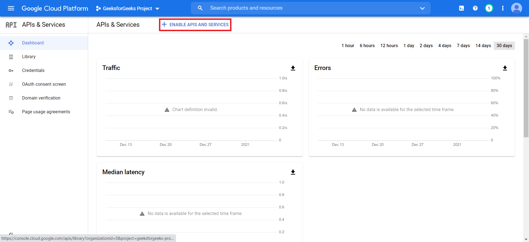Select the 1 day time range
The height and width of the screenshot is (242, 529).
point(409,46)
